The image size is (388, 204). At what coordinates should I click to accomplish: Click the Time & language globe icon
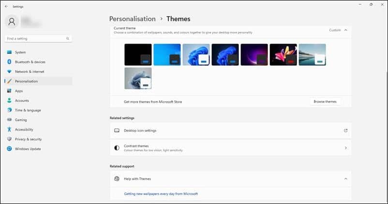[x=9, y=110]
